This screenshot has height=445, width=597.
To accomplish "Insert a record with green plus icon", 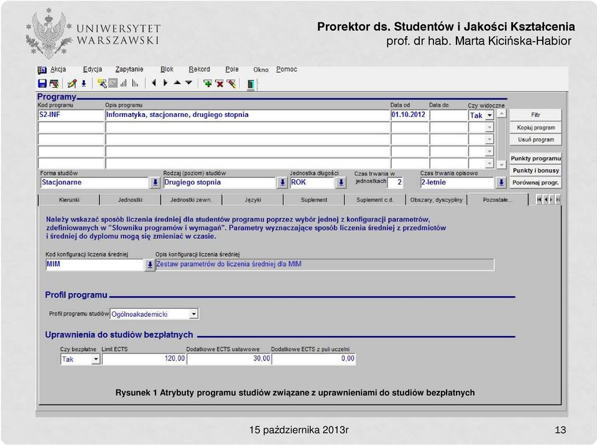I will [208, 83].
